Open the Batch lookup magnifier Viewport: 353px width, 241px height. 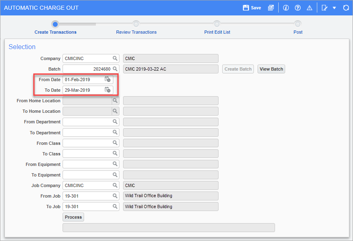point(115,69)
